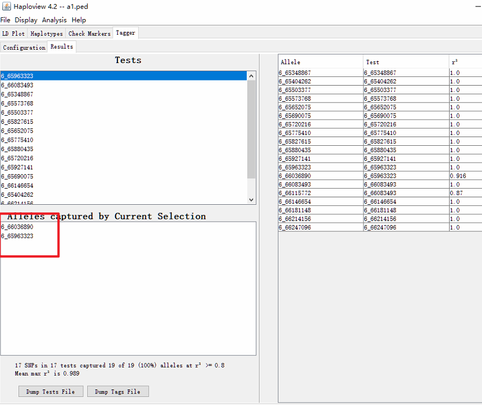The image size is (482, 405).
Task: Select test 6_65503377 in Tests list
Action: [124, 112]
